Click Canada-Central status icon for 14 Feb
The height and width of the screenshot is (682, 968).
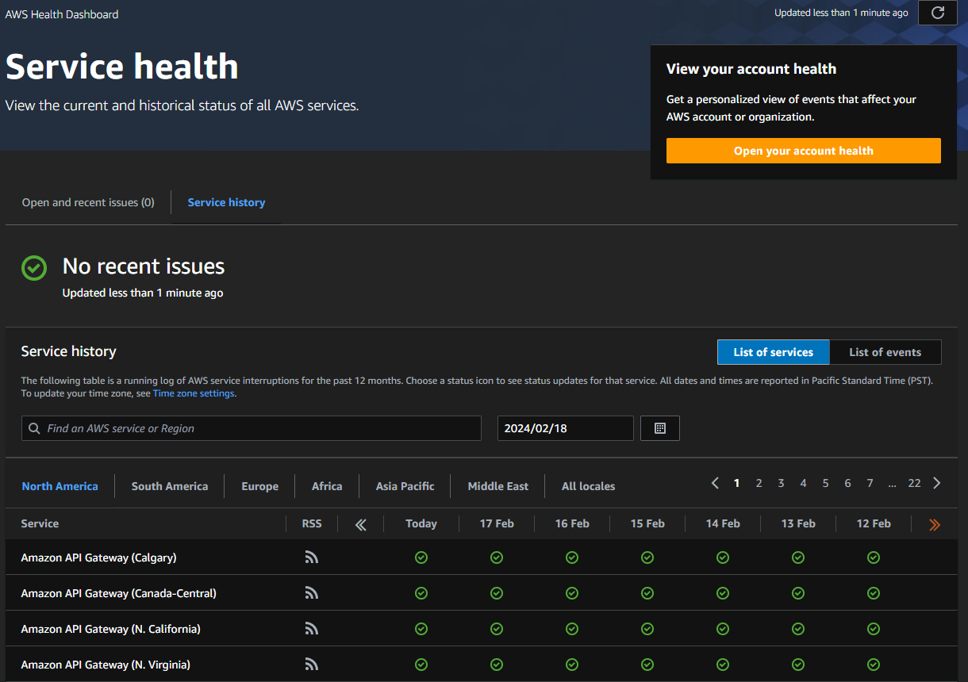pyautogui.click(x=723, y=593)
